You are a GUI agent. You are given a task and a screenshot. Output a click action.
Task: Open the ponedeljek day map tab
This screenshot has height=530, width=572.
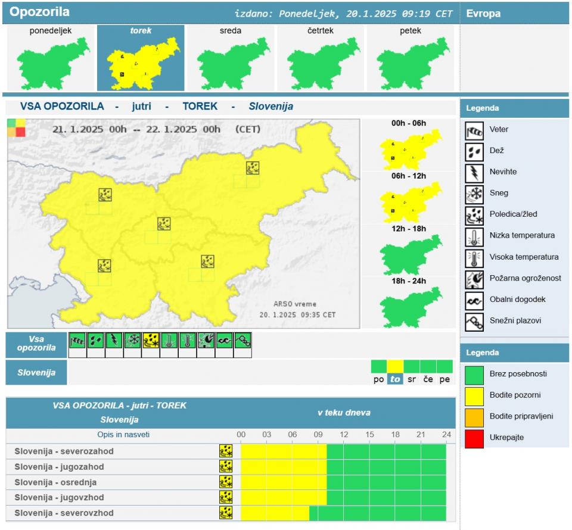click(x=51, y=58)
